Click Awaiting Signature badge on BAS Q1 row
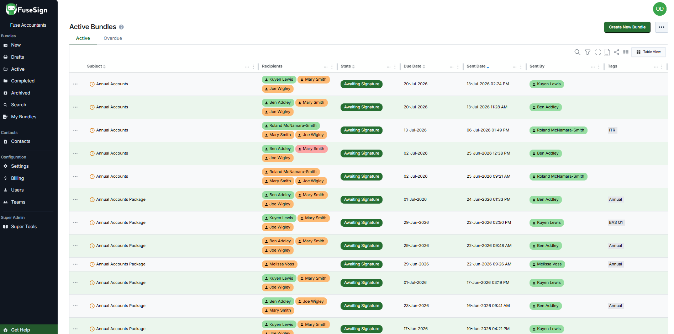674x334 pixels. pyautogui.click(x=362, y=223)
